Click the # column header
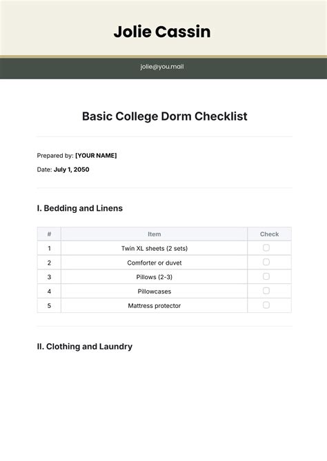The width and height of the screenshot is (327, 461). point(49,234)
